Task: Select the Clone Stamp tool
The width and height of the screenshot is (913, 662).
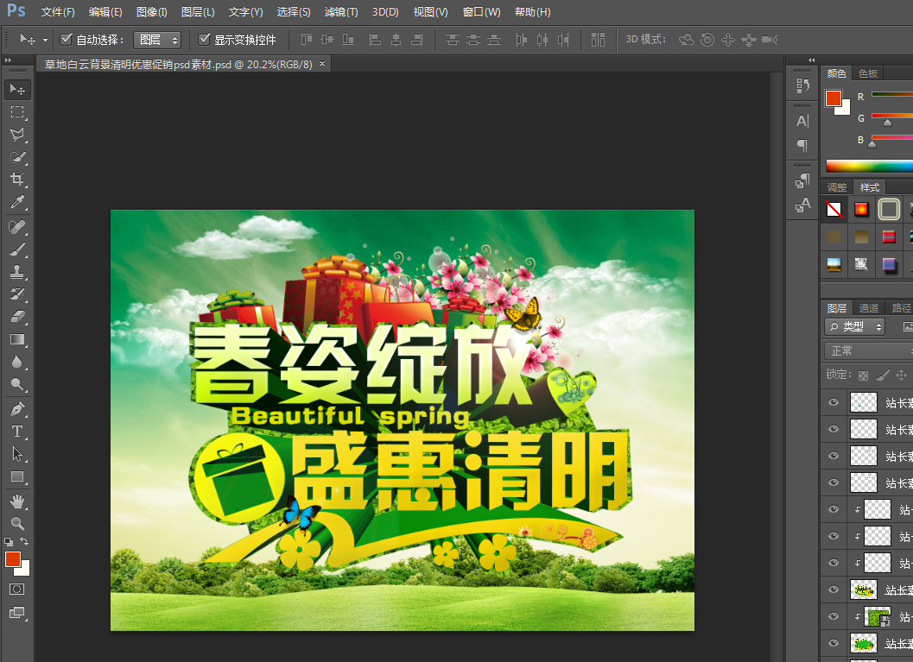Action: pyautogui.click(x=17, y=272)
